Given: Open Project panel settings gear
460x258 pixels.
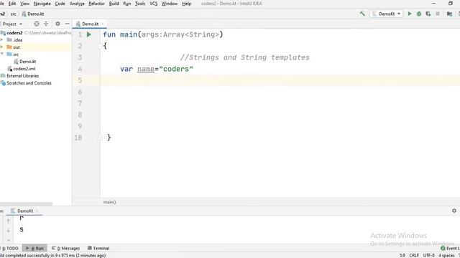Looking at the screenshot, I should [x=57, y=24].
